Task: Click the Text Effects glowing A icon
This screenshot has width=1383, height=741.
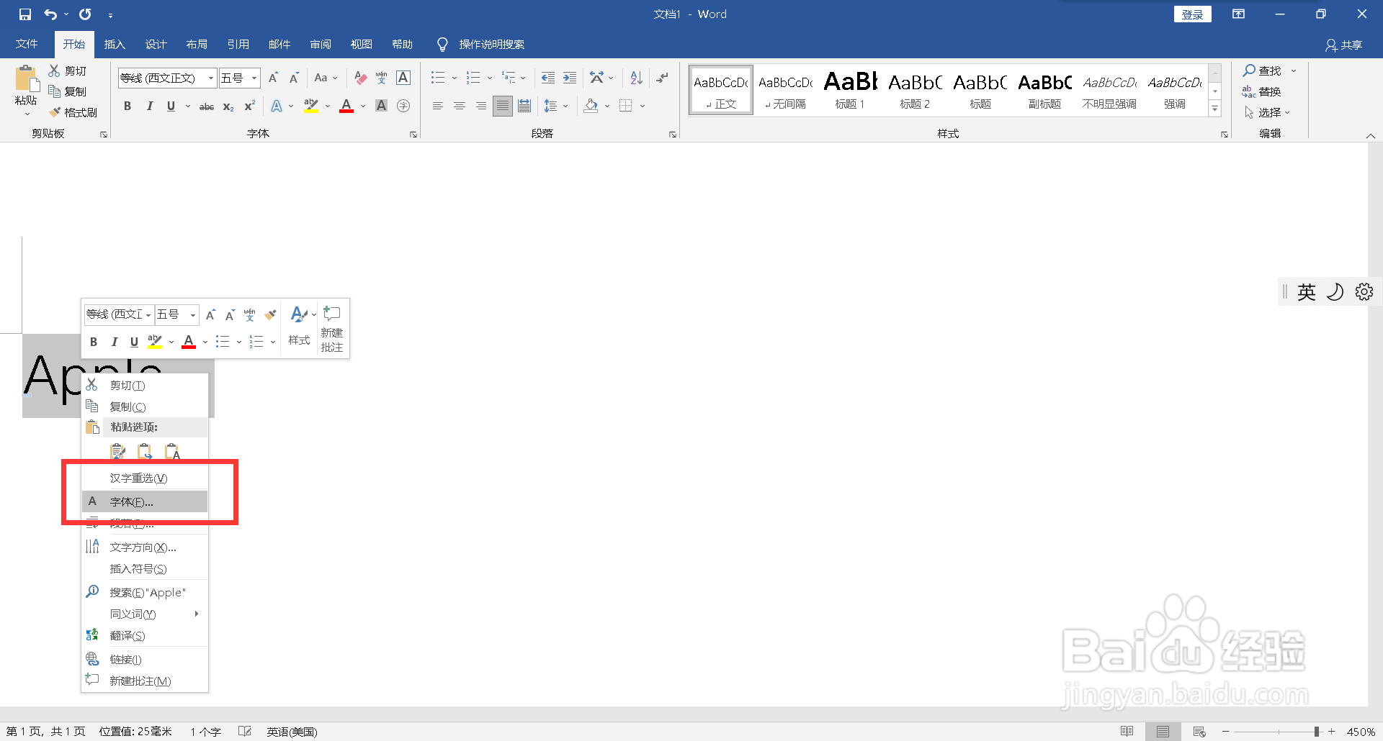Action: point(277,106)
